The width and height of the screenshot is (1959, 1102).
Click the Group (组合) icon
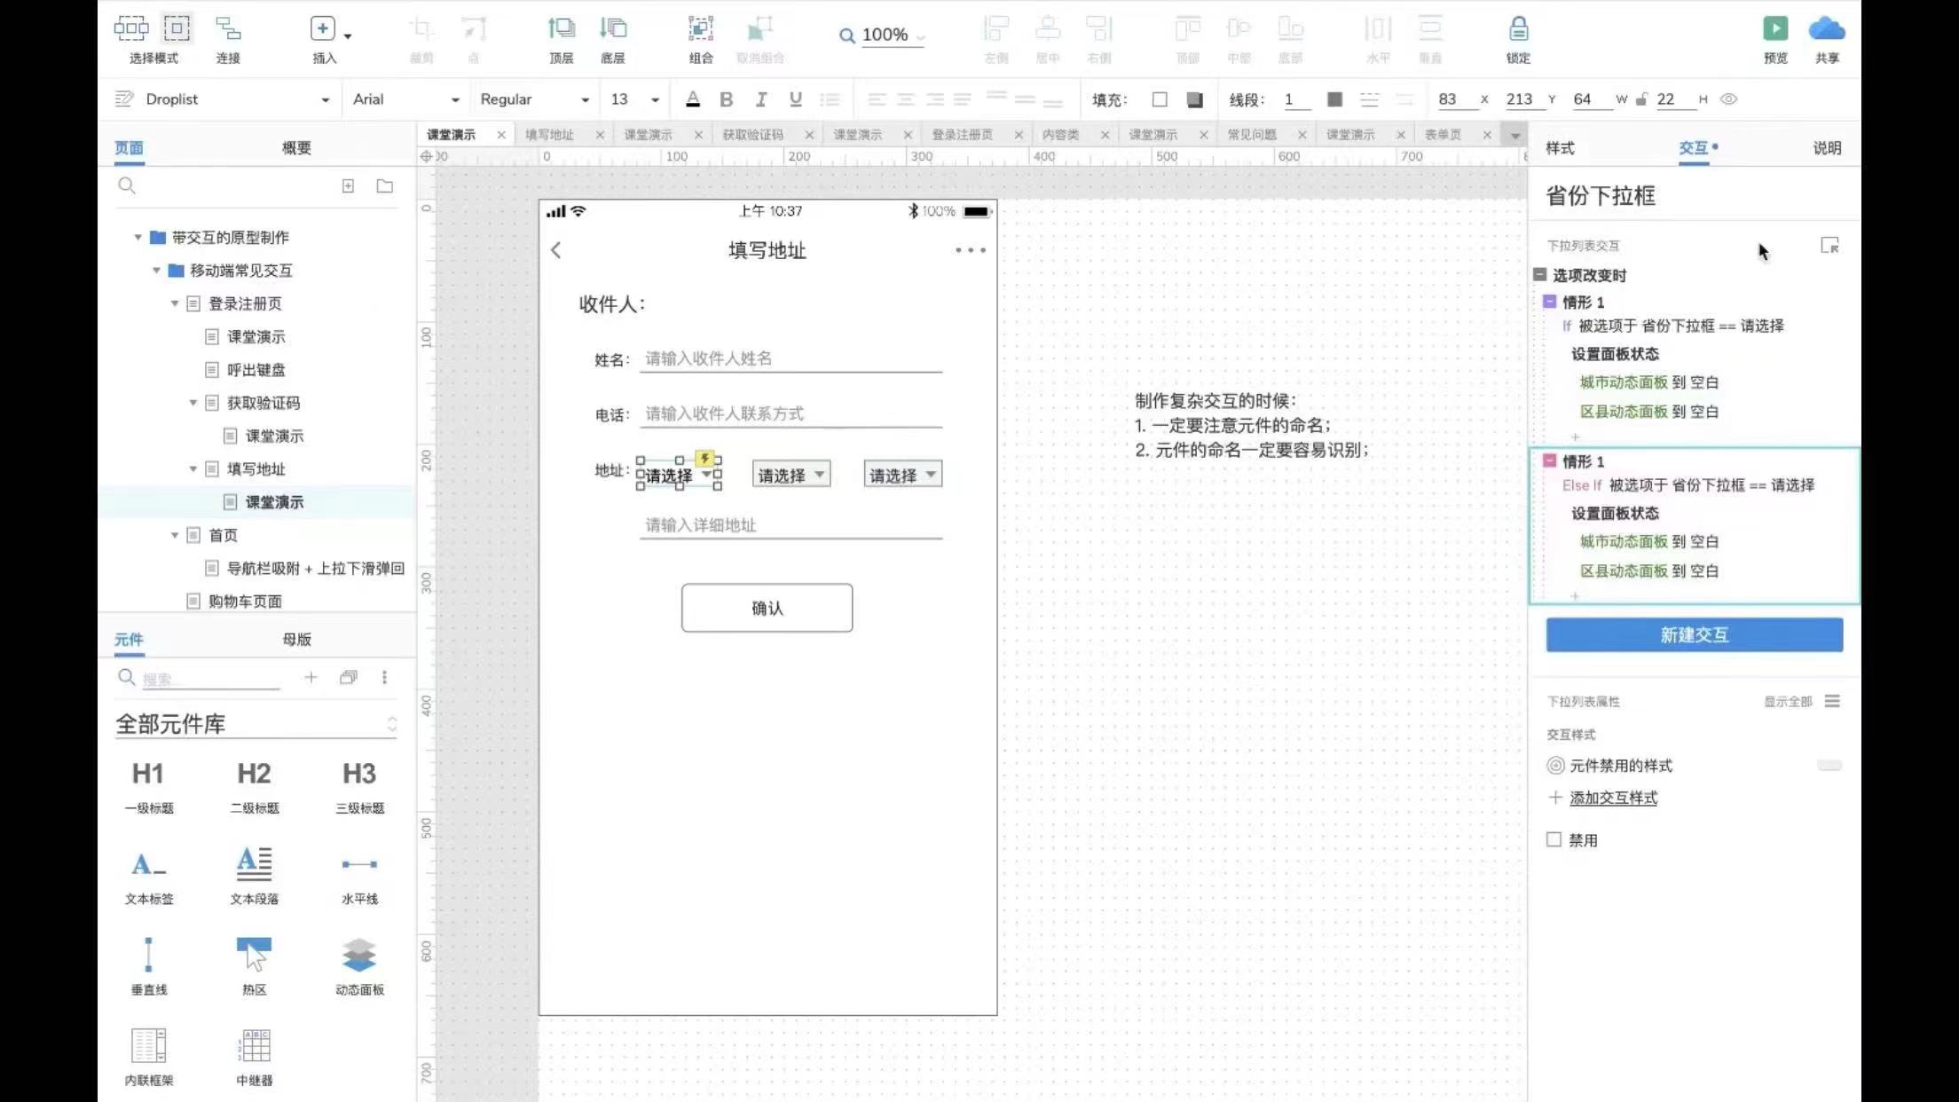point(700,29)
